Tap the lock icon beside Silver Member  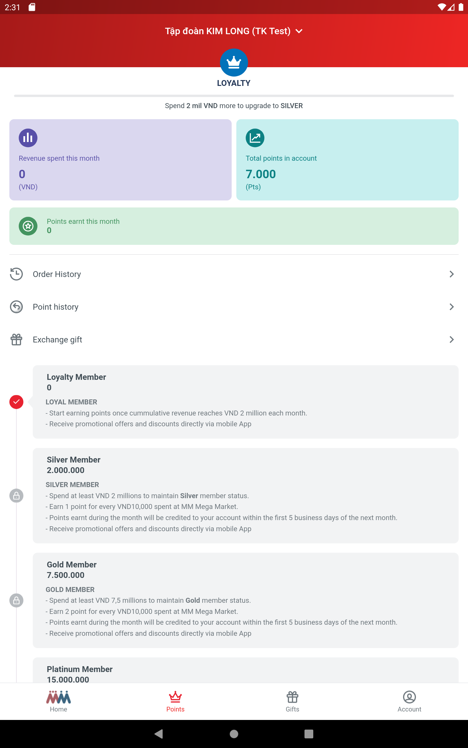(x=16, y=496)
